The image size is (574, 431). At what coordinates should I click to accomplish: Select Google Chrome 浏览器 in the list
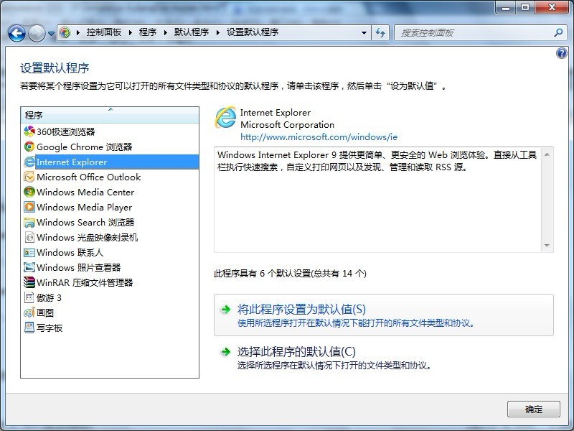tap(84, 147)
